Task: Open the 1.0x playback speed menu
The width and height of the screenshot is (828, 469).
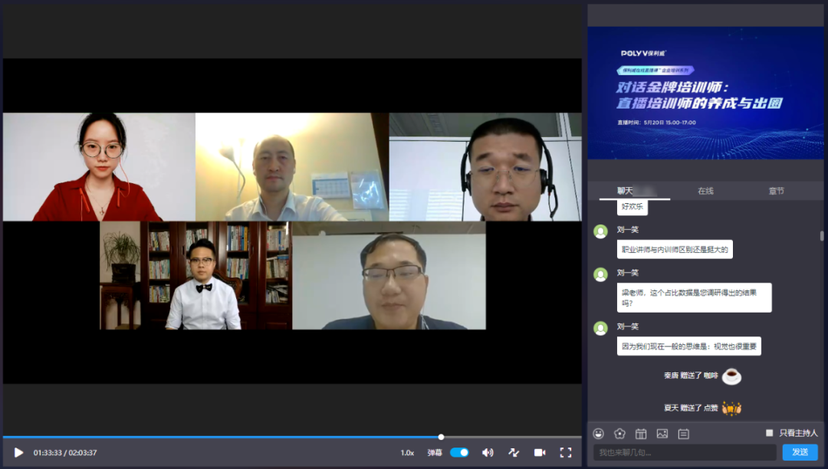Action: tap(407, 452)
